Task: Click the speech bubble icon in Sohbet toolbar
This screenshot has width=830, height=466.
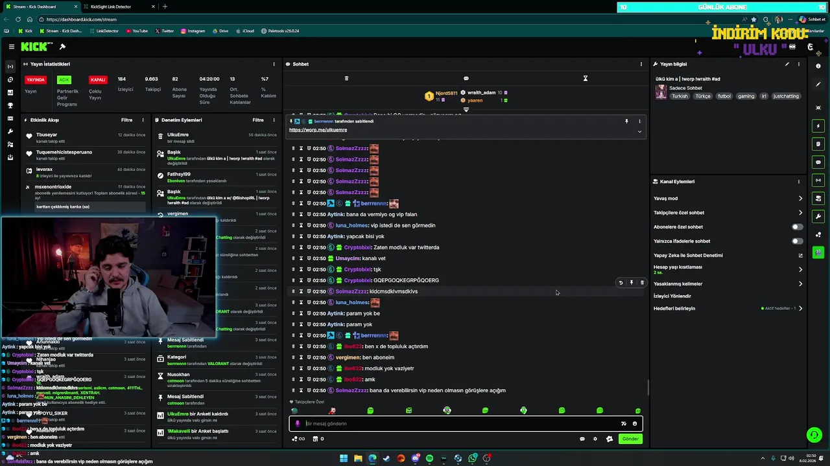Action: pyautogui.click(x=466, y=78)
